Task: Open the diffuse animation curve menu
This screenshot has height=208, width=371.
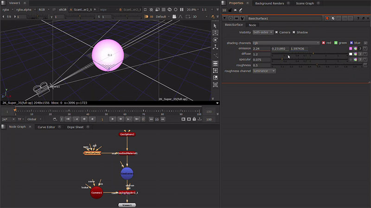Action: click(365, 54)
